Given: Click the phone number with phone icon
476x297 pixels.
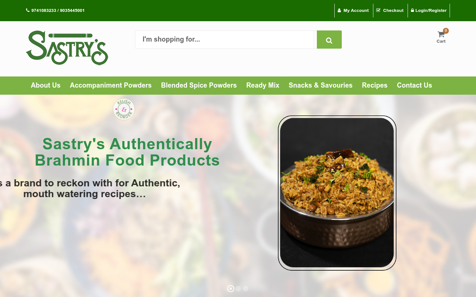Looking at the screenshot, I should [x=55, y=10].
